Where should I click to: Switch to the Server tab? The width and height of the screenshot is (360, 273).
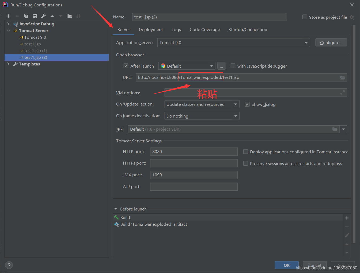(x=124, y=30)
